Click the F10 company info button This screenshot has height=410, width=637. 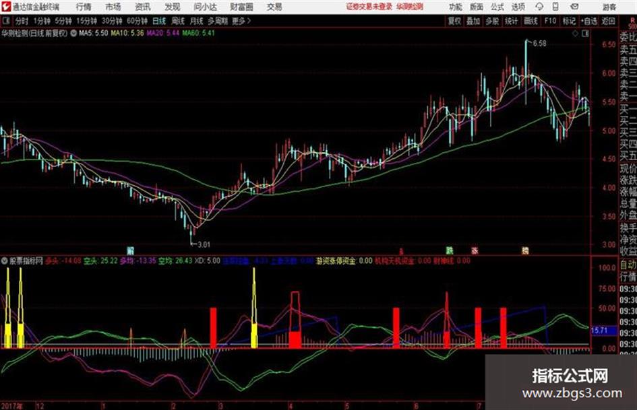550,21
